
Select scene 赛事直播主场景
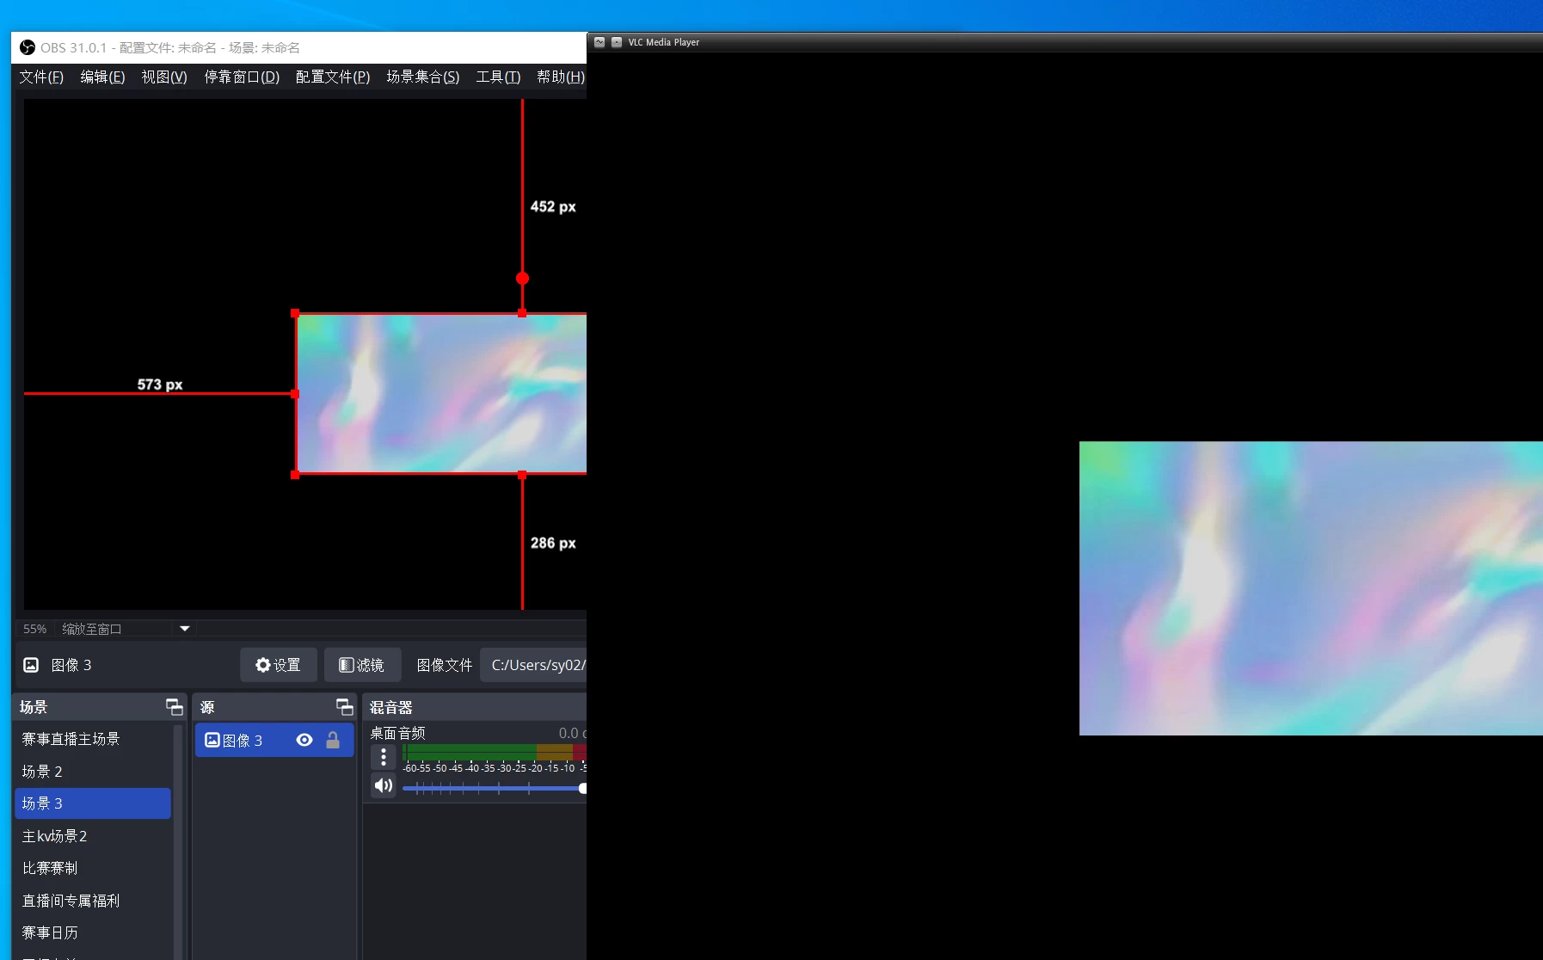93,739
